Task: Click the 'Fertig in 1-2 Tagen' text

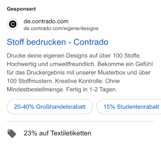Action: (x=91, y=89)
